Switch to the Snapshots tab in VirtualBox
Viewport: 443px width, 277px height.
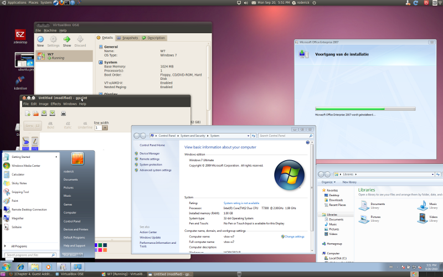(127, 38)
